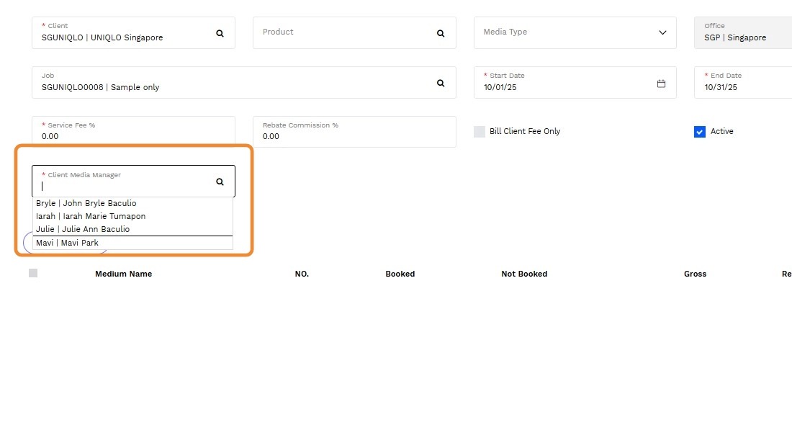The width and height of the screenshot is (792, 443).
Task: Uncheck the Active checkbox
Action: pos(700,132)
